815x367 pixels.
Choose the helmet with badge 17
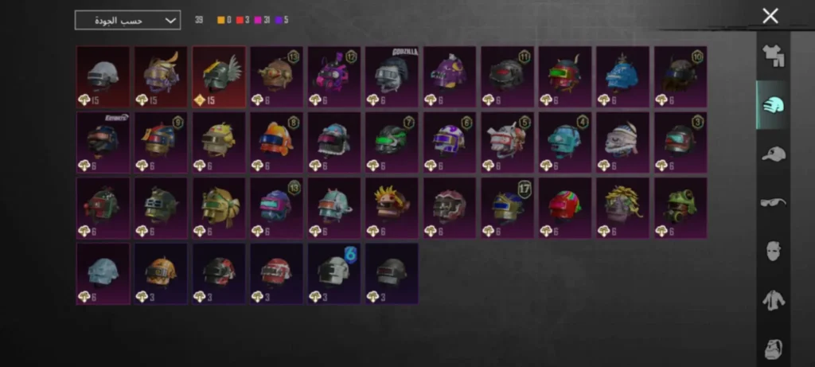point(507,208)
